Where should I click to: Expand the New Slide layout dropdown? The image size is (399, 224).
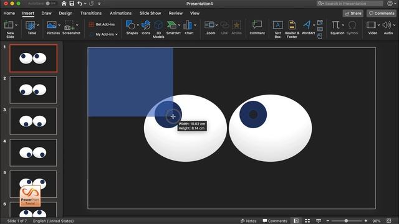click(x=16, y=25)
